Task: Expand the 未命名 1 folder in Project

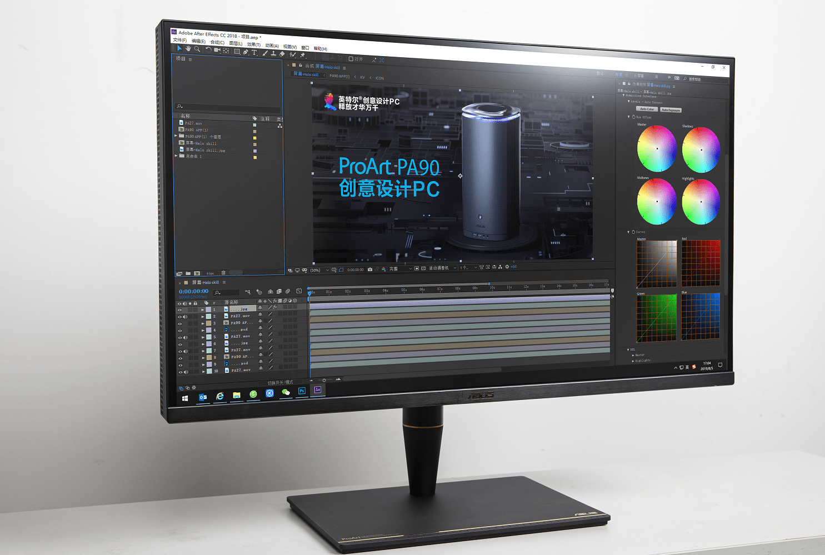Action: 176,156
